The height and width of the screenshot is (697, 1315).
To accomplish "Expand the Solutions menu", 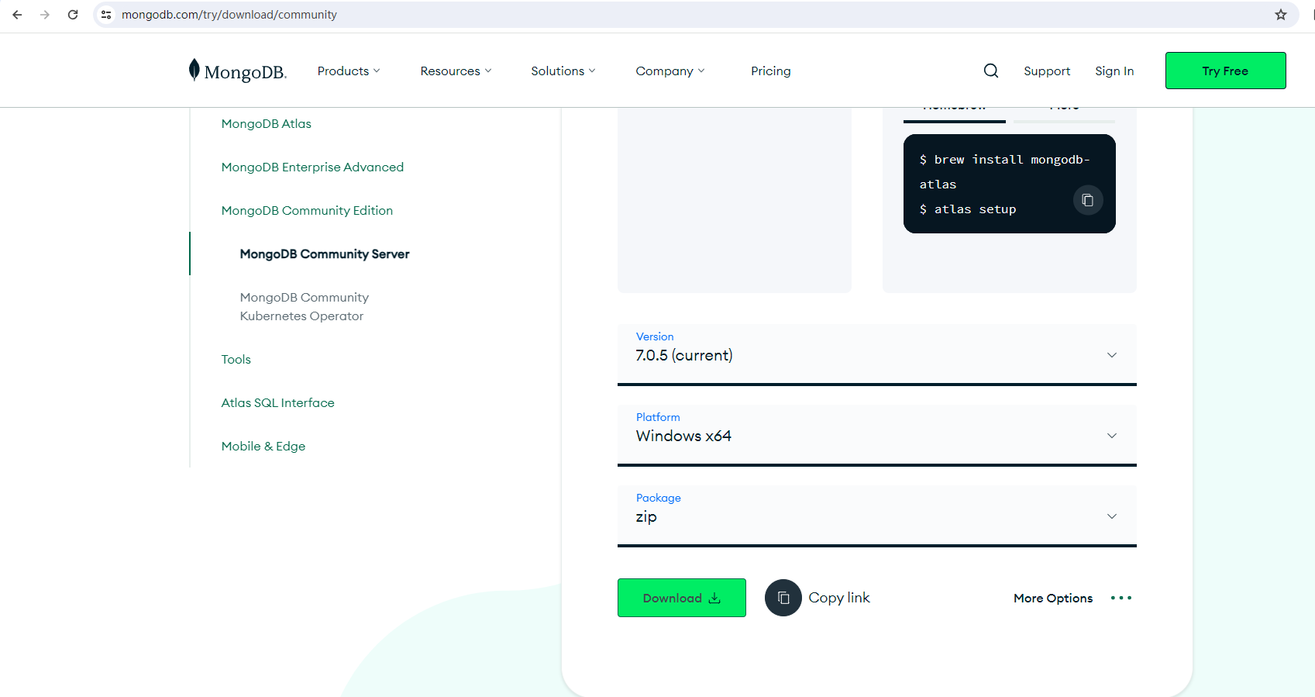I will pos(563,71).
